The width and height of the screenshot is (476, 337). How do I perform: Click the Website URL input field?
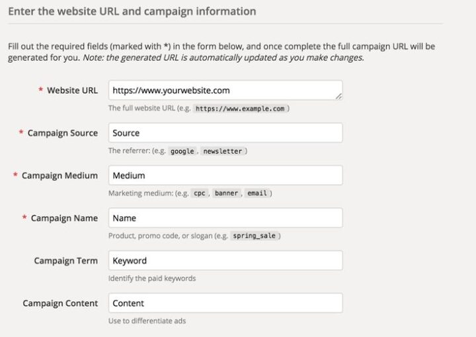[x=225, y=90]
